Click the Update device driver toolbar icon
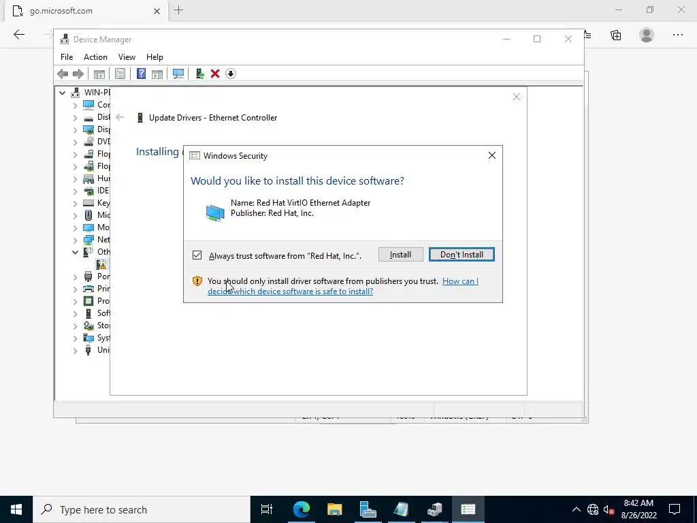Screen dimensions: 697x523 [x=199, y=74]
